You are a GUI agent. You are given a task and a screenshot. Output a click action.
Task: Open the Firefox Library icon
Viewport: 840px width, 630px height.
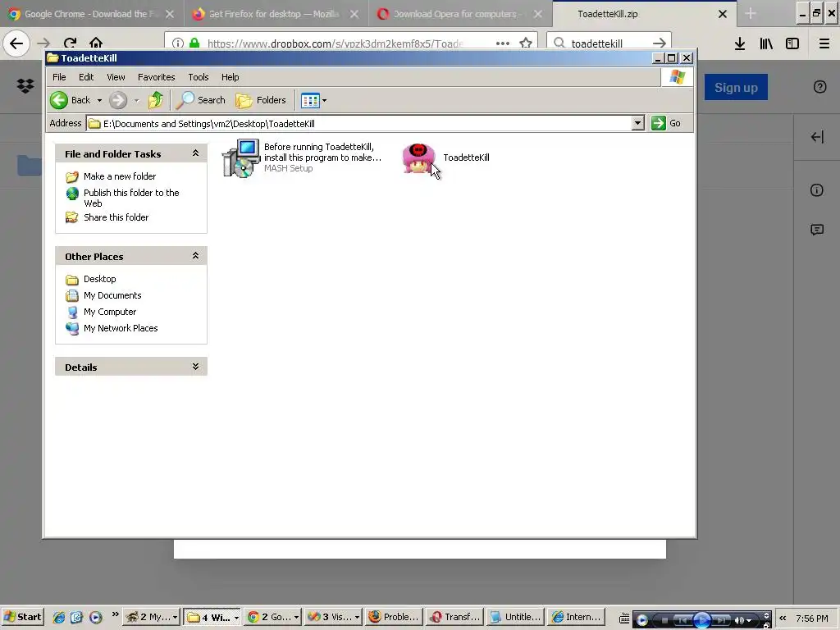tap(767, 43)
